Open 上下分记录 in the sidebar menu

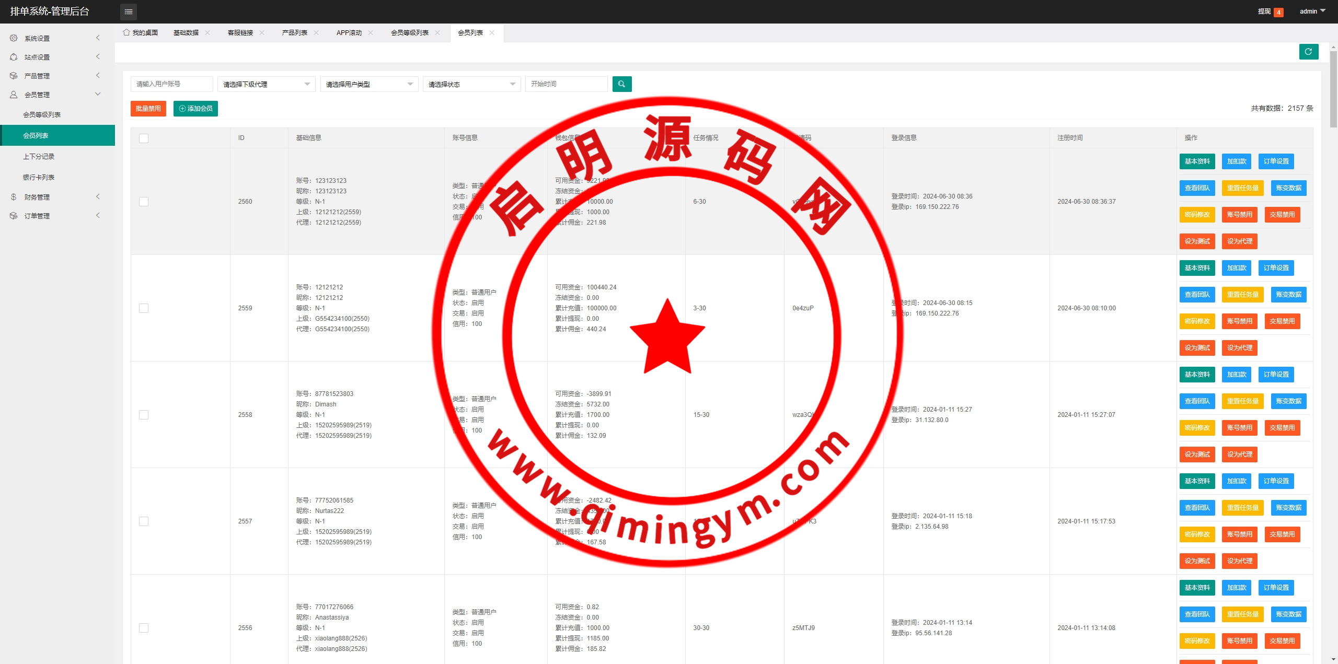[39, 156]
